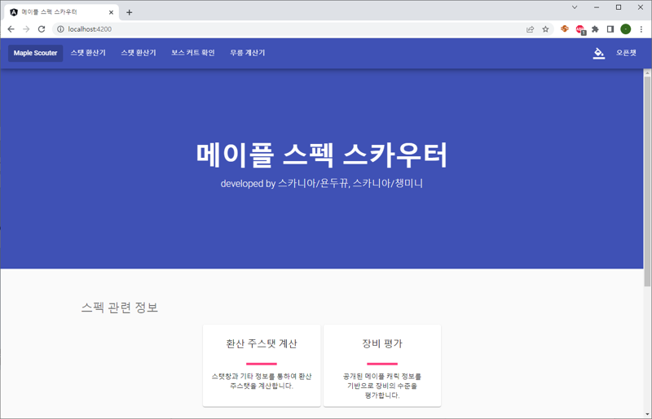Click the share page icon

[x=531, y=29]
